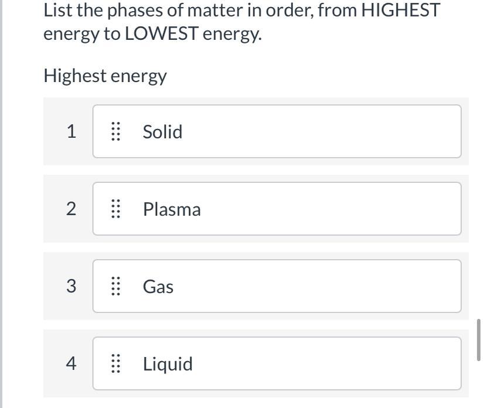Image resolution: width=484 pixels, height=408 pixels.
Task: Select the rank number 3
Action: [71, 286]
